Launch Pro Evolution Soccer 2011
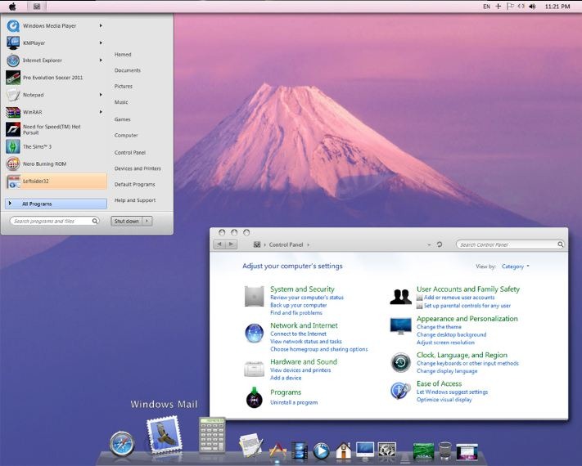 tap(56, 78)
